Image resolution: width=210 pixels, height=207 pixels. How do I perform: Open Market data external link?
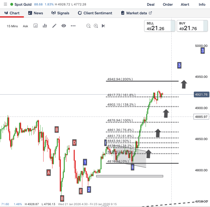click(x=136, y=13)
